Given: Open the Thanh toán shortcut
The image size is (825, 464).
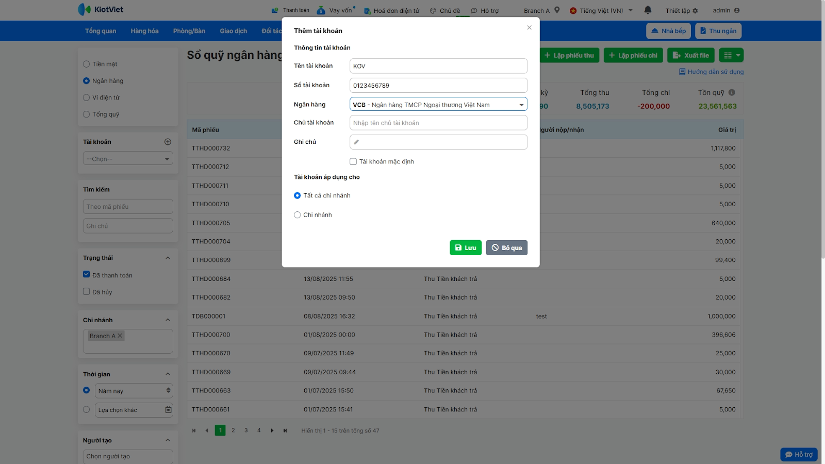Looking at the screenshot, I should 291,10.
